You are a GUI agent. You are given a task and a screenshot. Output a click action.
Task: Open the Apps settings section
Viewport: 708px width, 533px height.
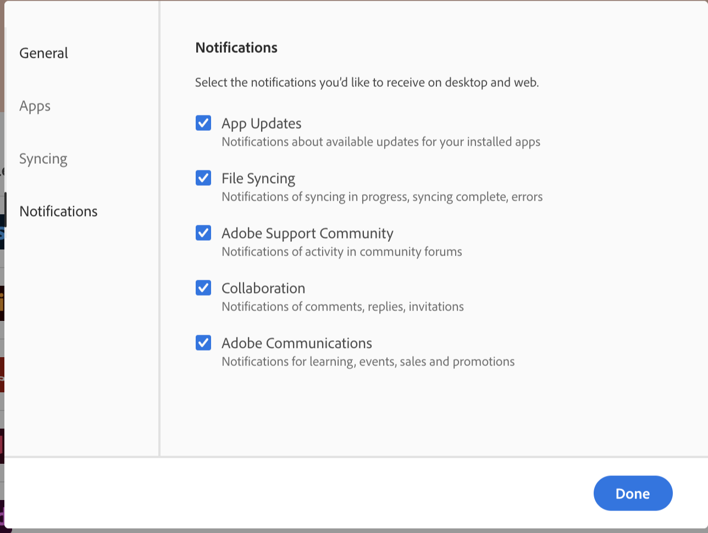point(35,106)
